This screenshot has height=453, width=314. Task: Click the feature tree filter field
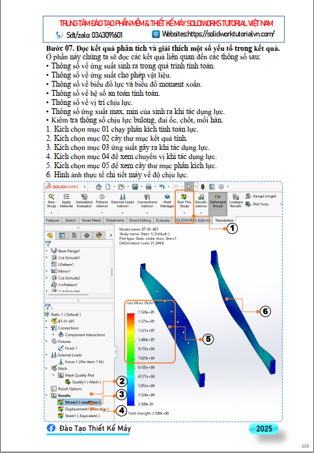point(79,244)
